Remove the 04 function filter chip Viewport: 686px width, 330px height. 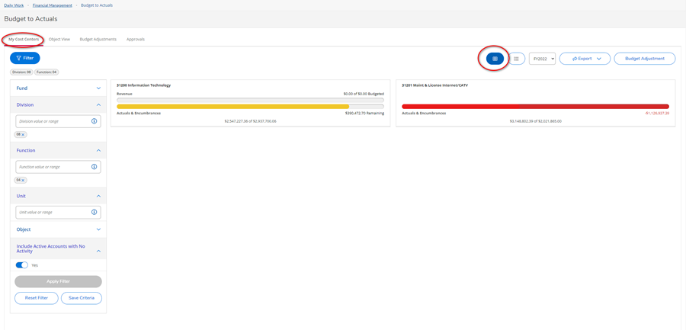pos(24,181)
